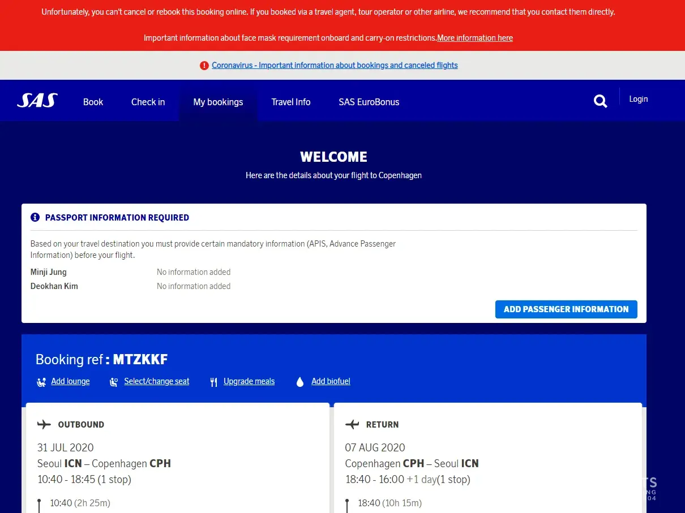This screenshot has height=513, width=685.
Task: Click the SAS logo
Action: 37,101
